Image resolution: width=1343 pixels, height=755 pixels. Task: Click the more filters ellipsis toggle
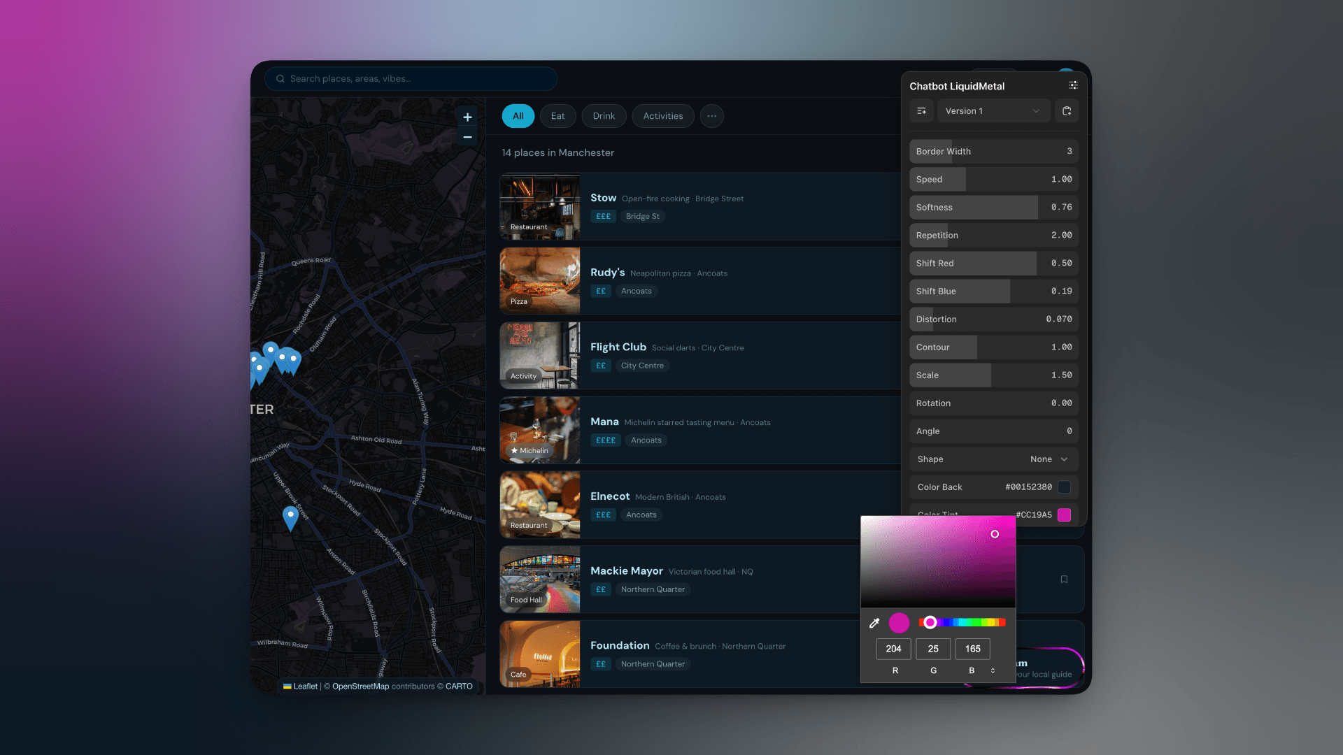click(711, 115)
